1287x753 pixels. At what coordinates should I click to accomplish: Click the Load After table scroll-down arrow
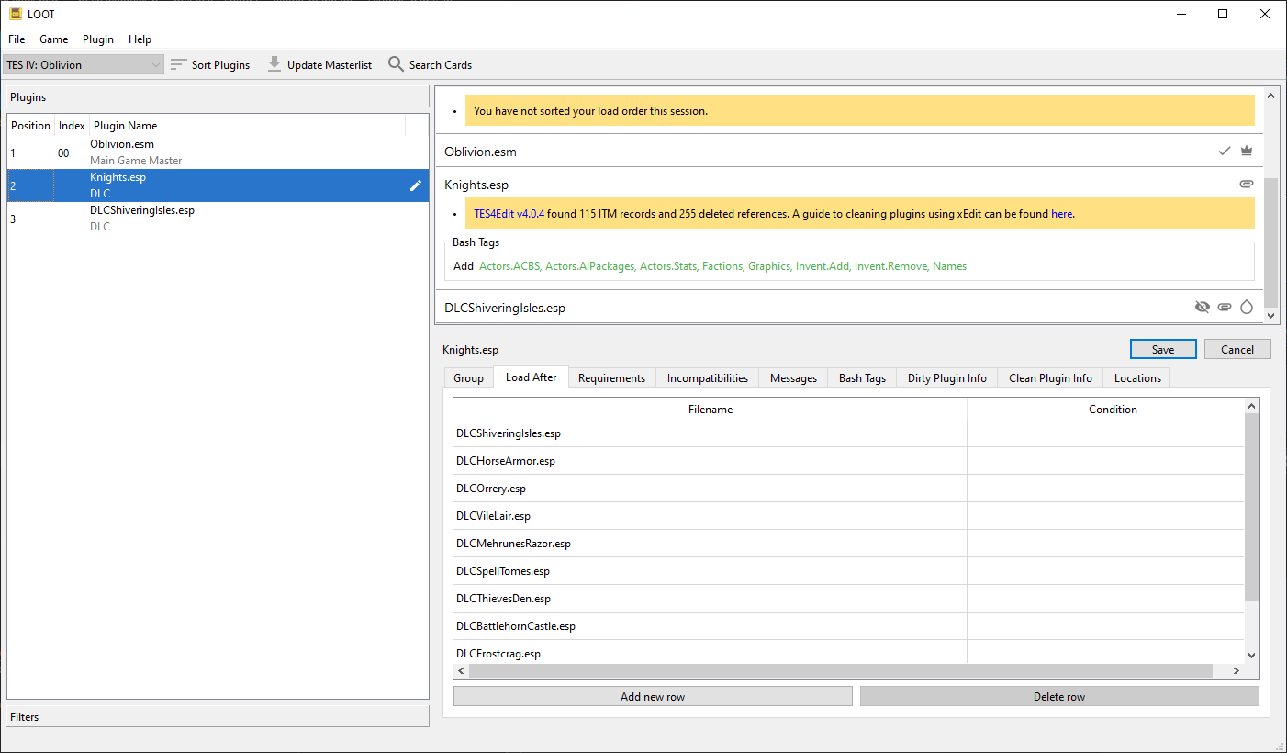click(1252, 656)
